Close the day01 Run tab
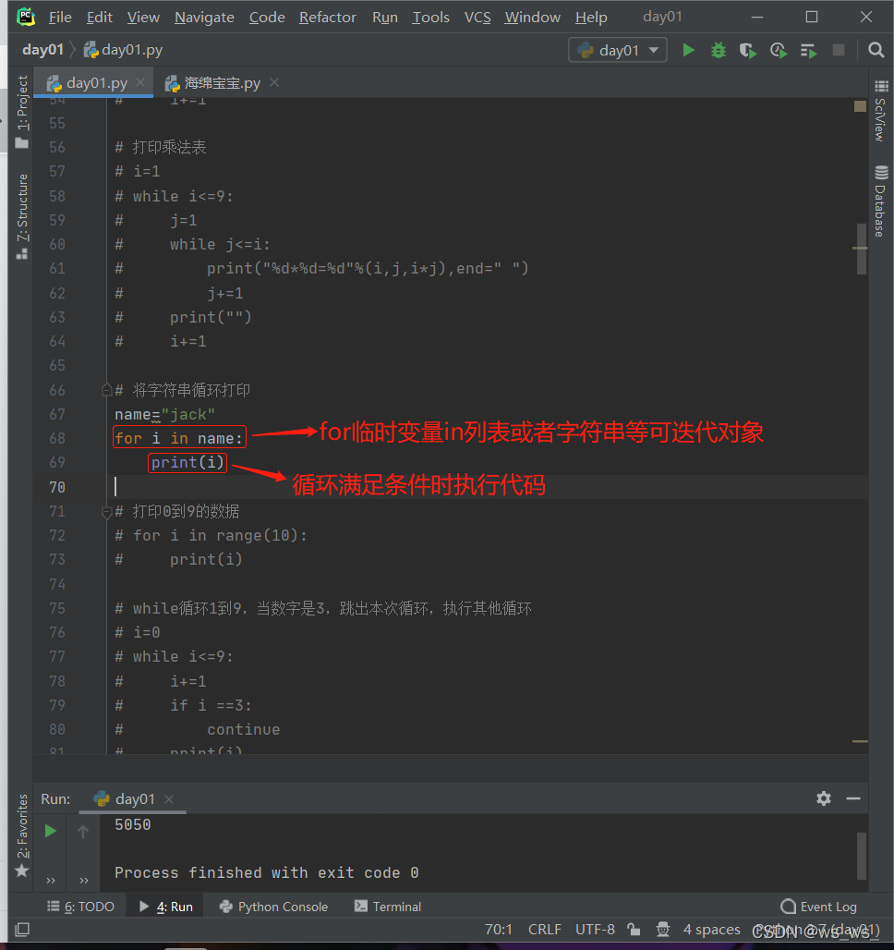The width and height of the screenshot is (894, 950). (169, 799)
